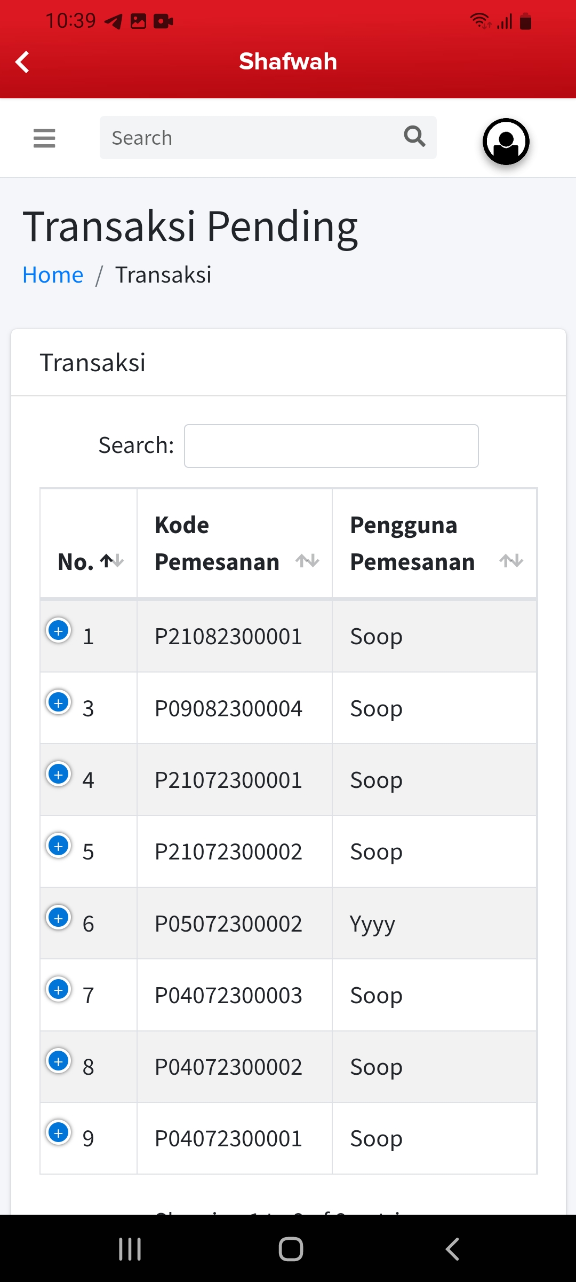Expand row 3 plus button

[x=59, y=702]
